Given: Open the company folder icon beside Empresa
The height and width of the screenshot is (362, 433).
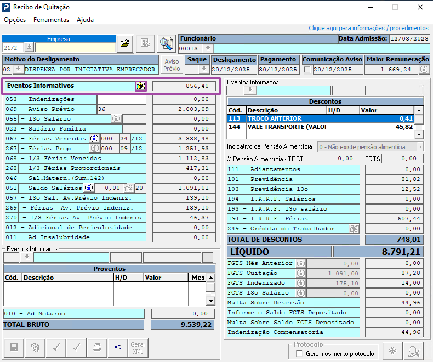Looking at the screenshot, I should pos(125,43).
